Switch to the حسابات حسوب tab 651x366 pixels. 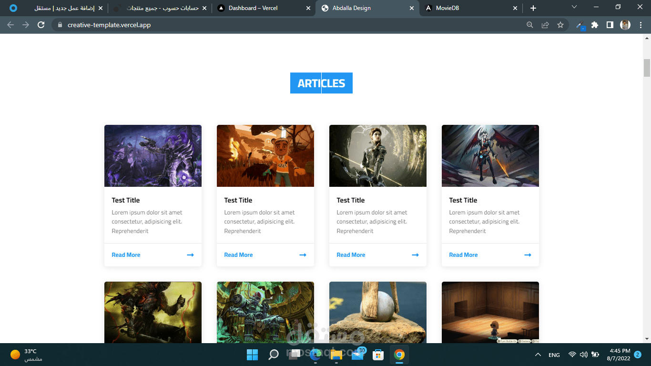point(160,8)
